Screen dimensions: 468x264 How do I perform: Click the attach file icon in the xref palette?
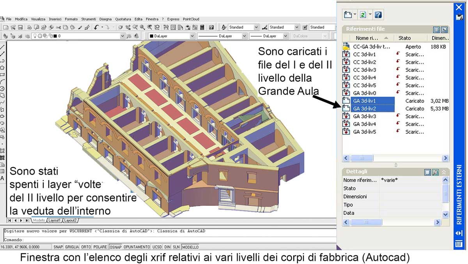[348, 15]
